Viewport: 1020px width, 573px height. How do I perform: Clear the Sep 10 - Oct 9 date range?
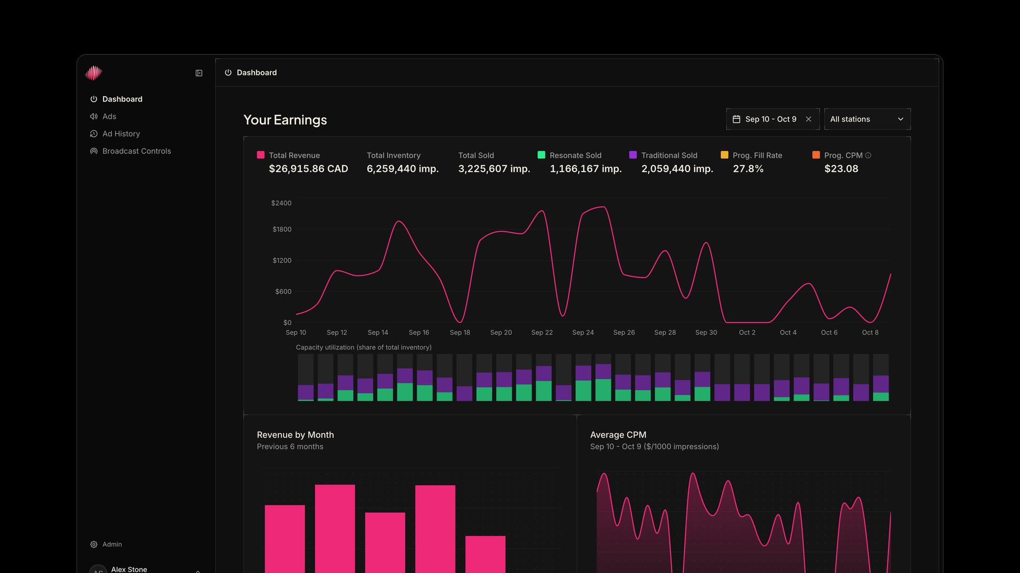click(808, 119)
